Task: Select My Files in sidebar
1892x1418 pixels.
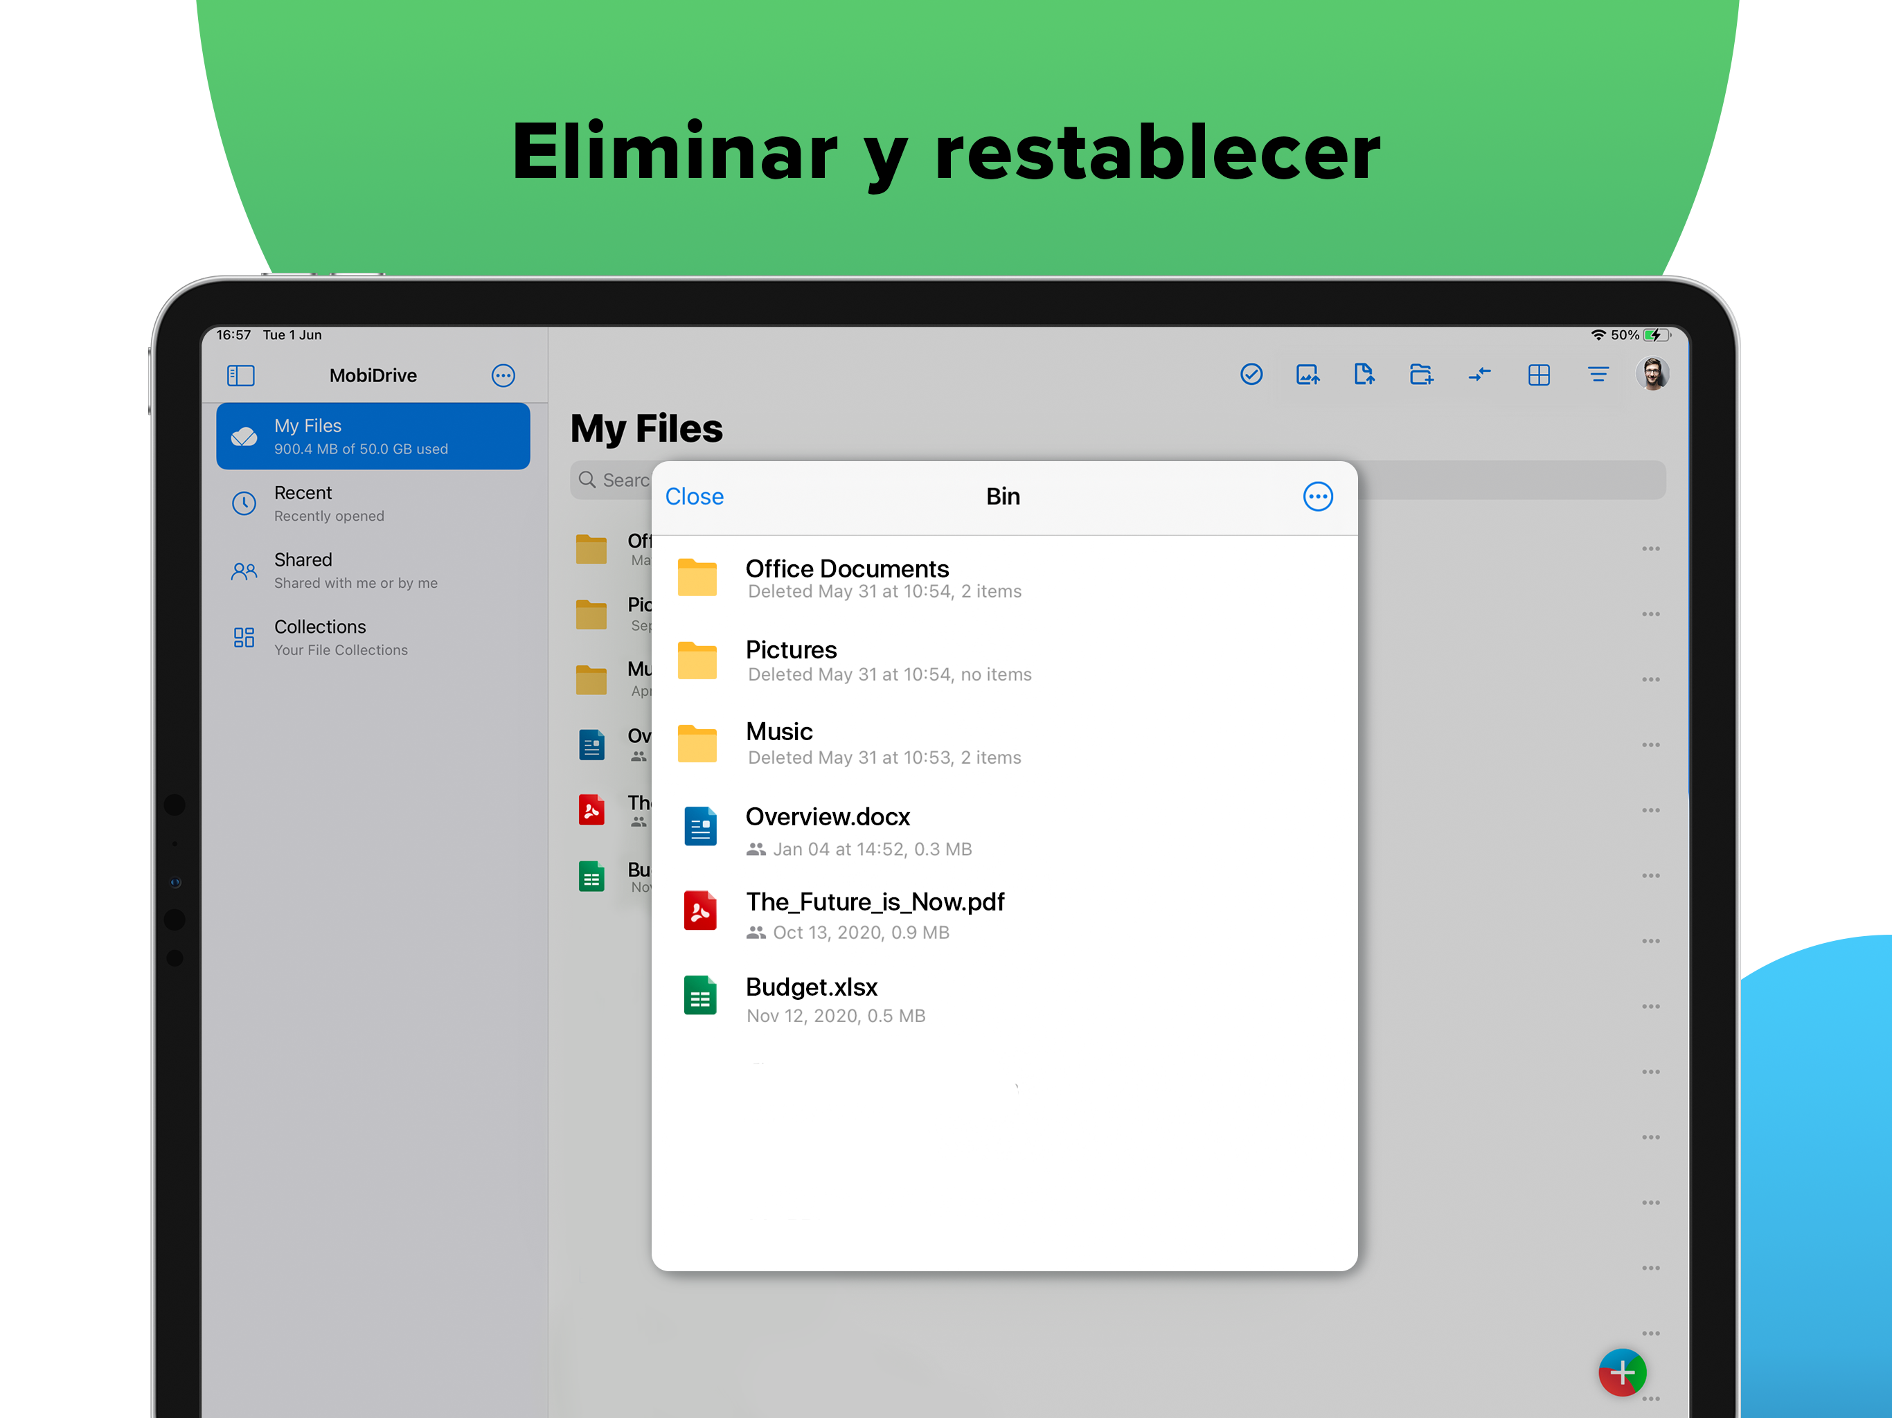Action: [x=373, y=436]
